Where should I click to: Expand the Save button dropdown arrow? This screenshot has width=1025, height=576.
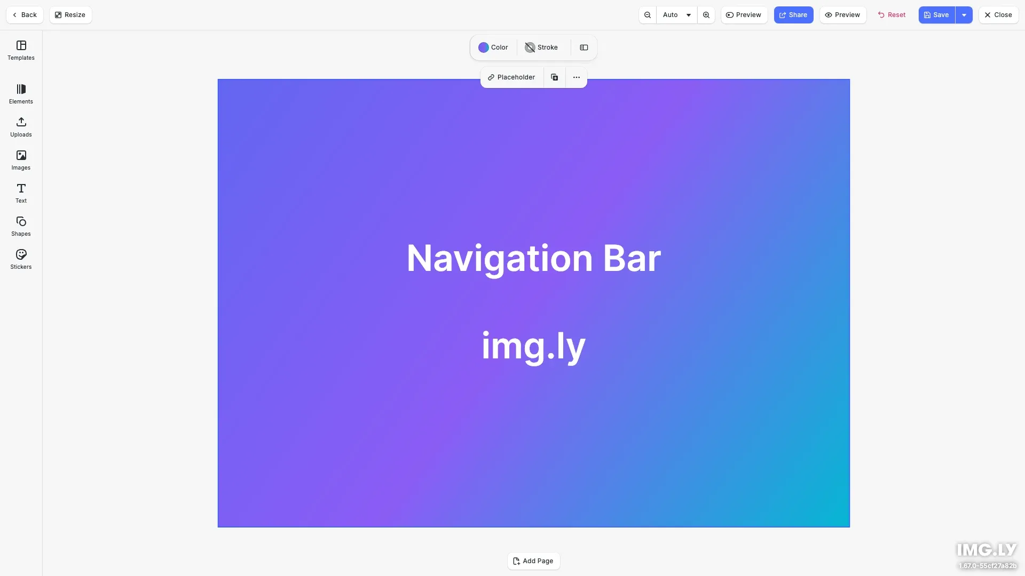(x=964, y=14)
